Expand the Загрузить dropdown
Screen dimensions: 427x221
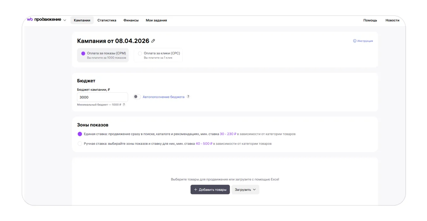click(x=245, y=190)
